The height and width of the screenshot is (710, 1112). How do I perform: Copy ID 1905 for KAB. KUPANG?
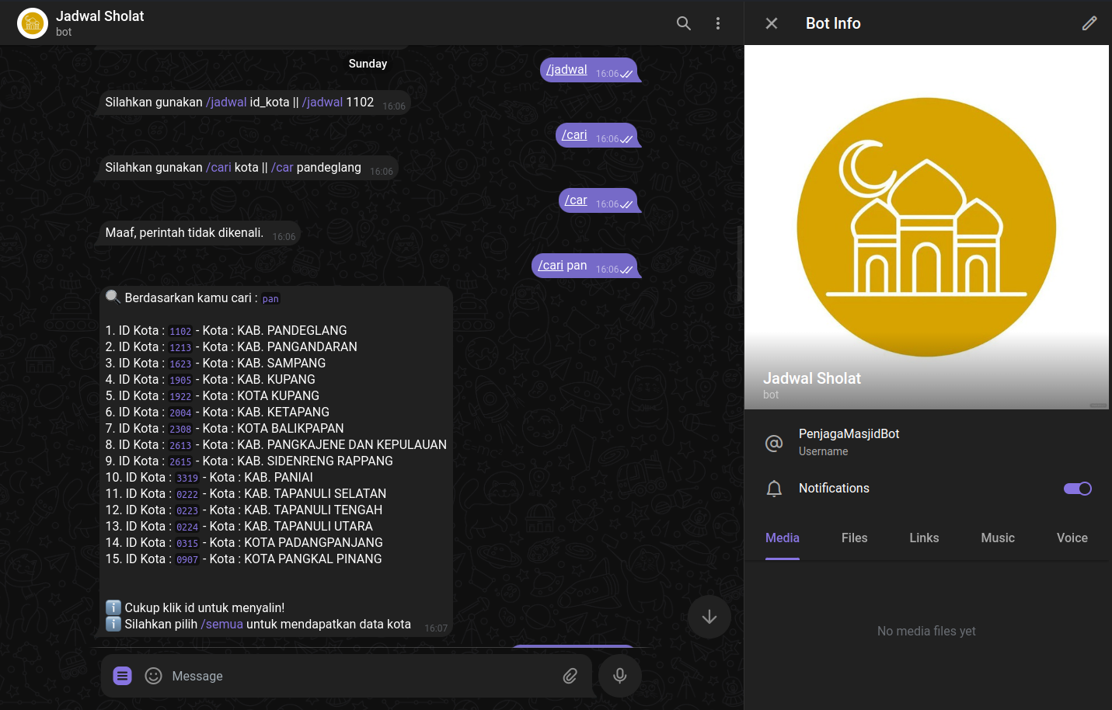[180, 380]
